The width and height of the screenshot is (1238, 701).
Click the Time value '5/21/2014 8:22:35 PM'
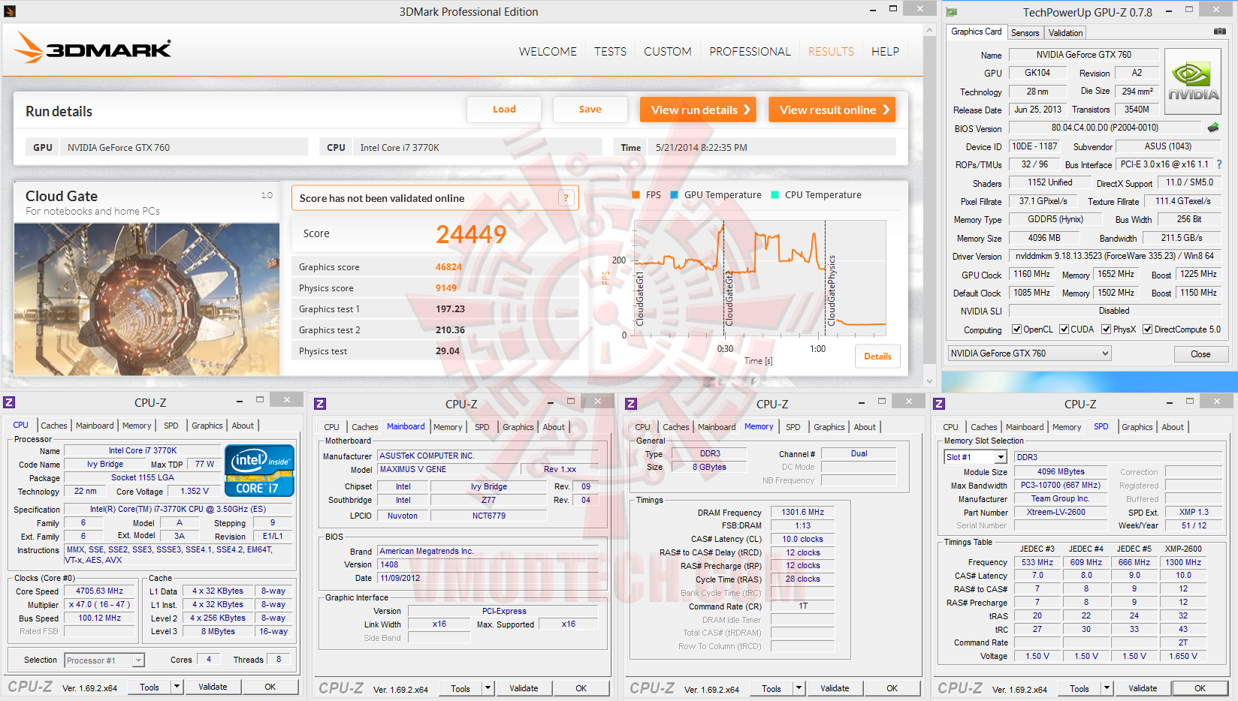tap(701, 148)
